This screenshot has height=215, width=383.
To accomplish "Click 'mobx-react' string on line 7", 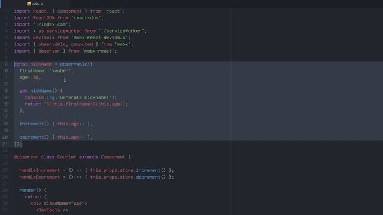I will click(x=98, y=51).
